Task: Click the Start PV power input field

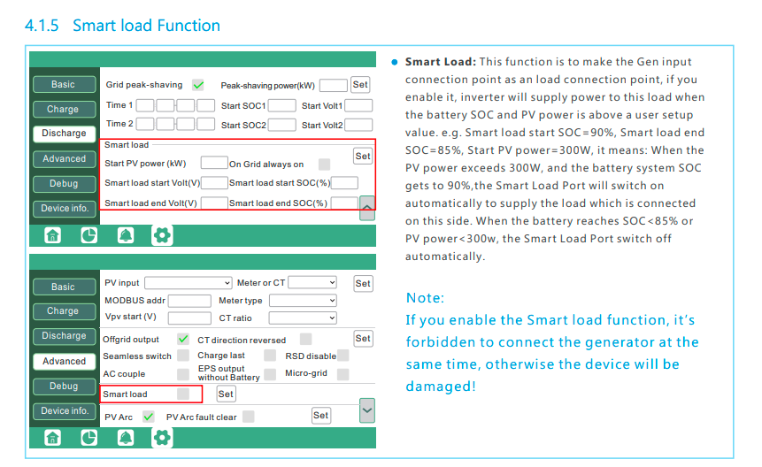Action: pos(214,164)
